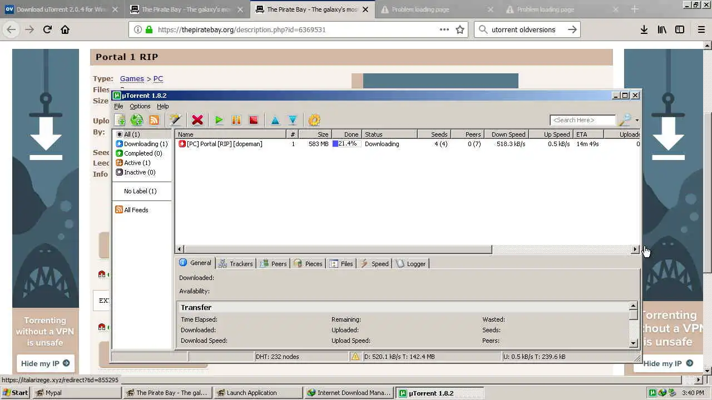This screenshot has width=712, height=400.
Task: Click the Create New Torrent wand icon
Action: pos(175,120)
